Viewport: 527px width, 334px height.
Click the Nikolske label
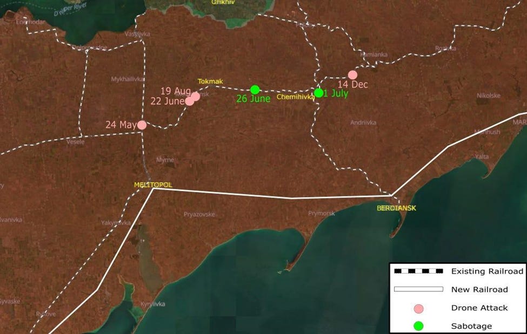coord(488,96)
